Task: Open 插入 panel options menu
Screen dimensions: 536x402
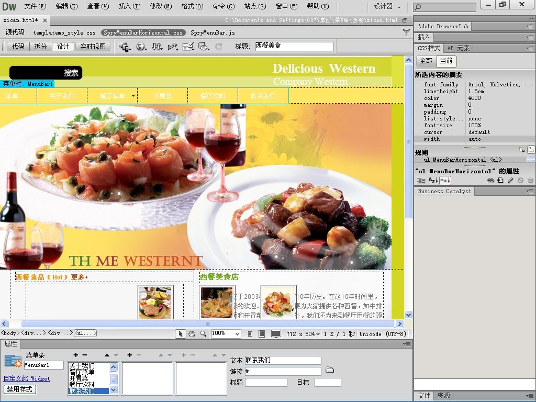Action: [x=530, y=37]
